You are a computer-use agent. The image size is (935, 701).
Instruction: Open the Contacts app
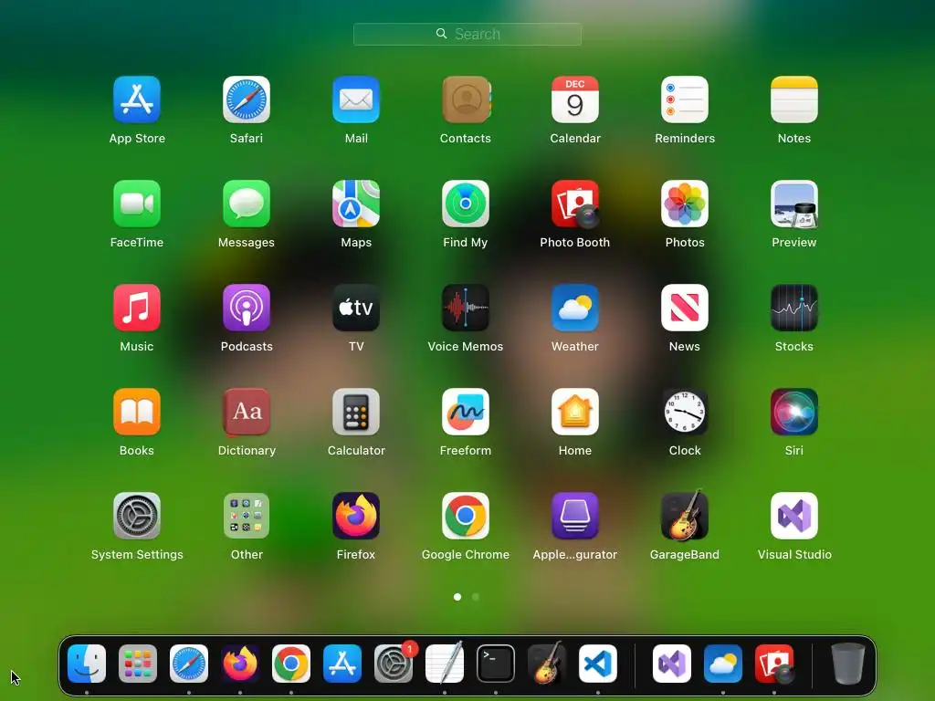click(x=466, y=99)
